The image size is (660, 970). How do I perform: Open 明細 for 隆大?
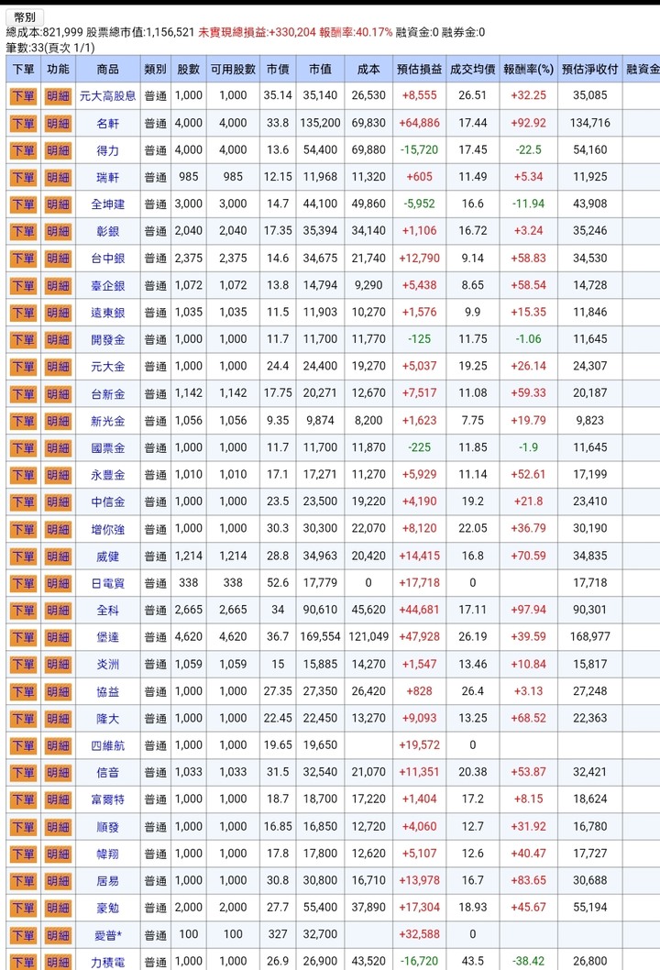(58, 719)
